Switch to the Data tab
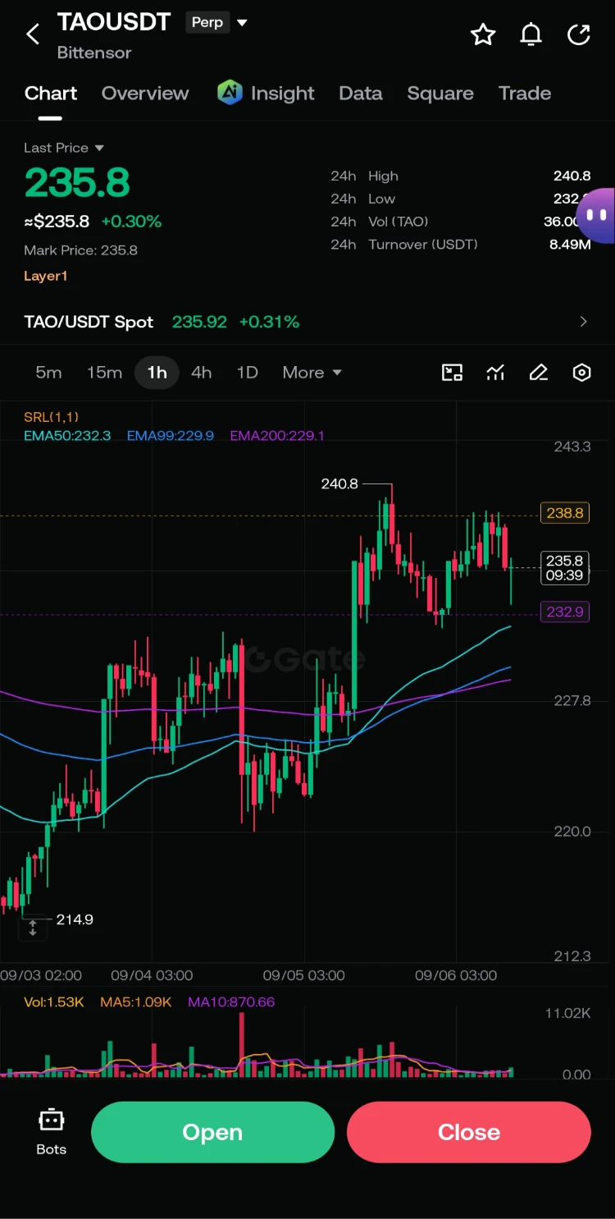The width and height of the screenshot is (615, 1219). tap(361, 93)
